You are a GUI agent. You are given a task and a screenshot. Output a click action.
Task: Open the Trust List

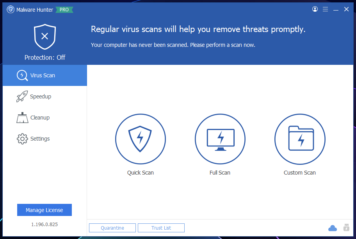(x=161, y=228)
